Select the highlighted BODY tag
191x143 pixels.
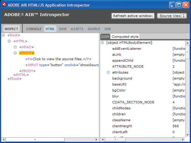27,53
